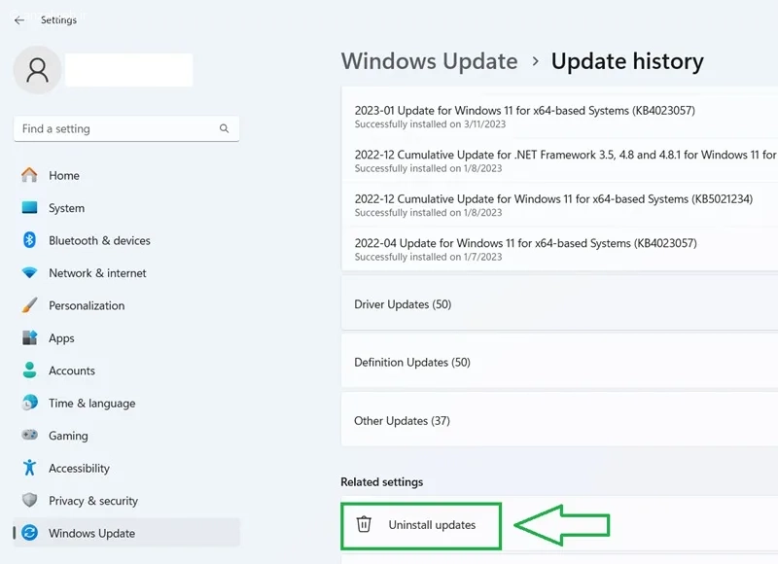Click the Accessibility figure icon
The width and height of the screenshot is (778, 564).
coord(29,468)
